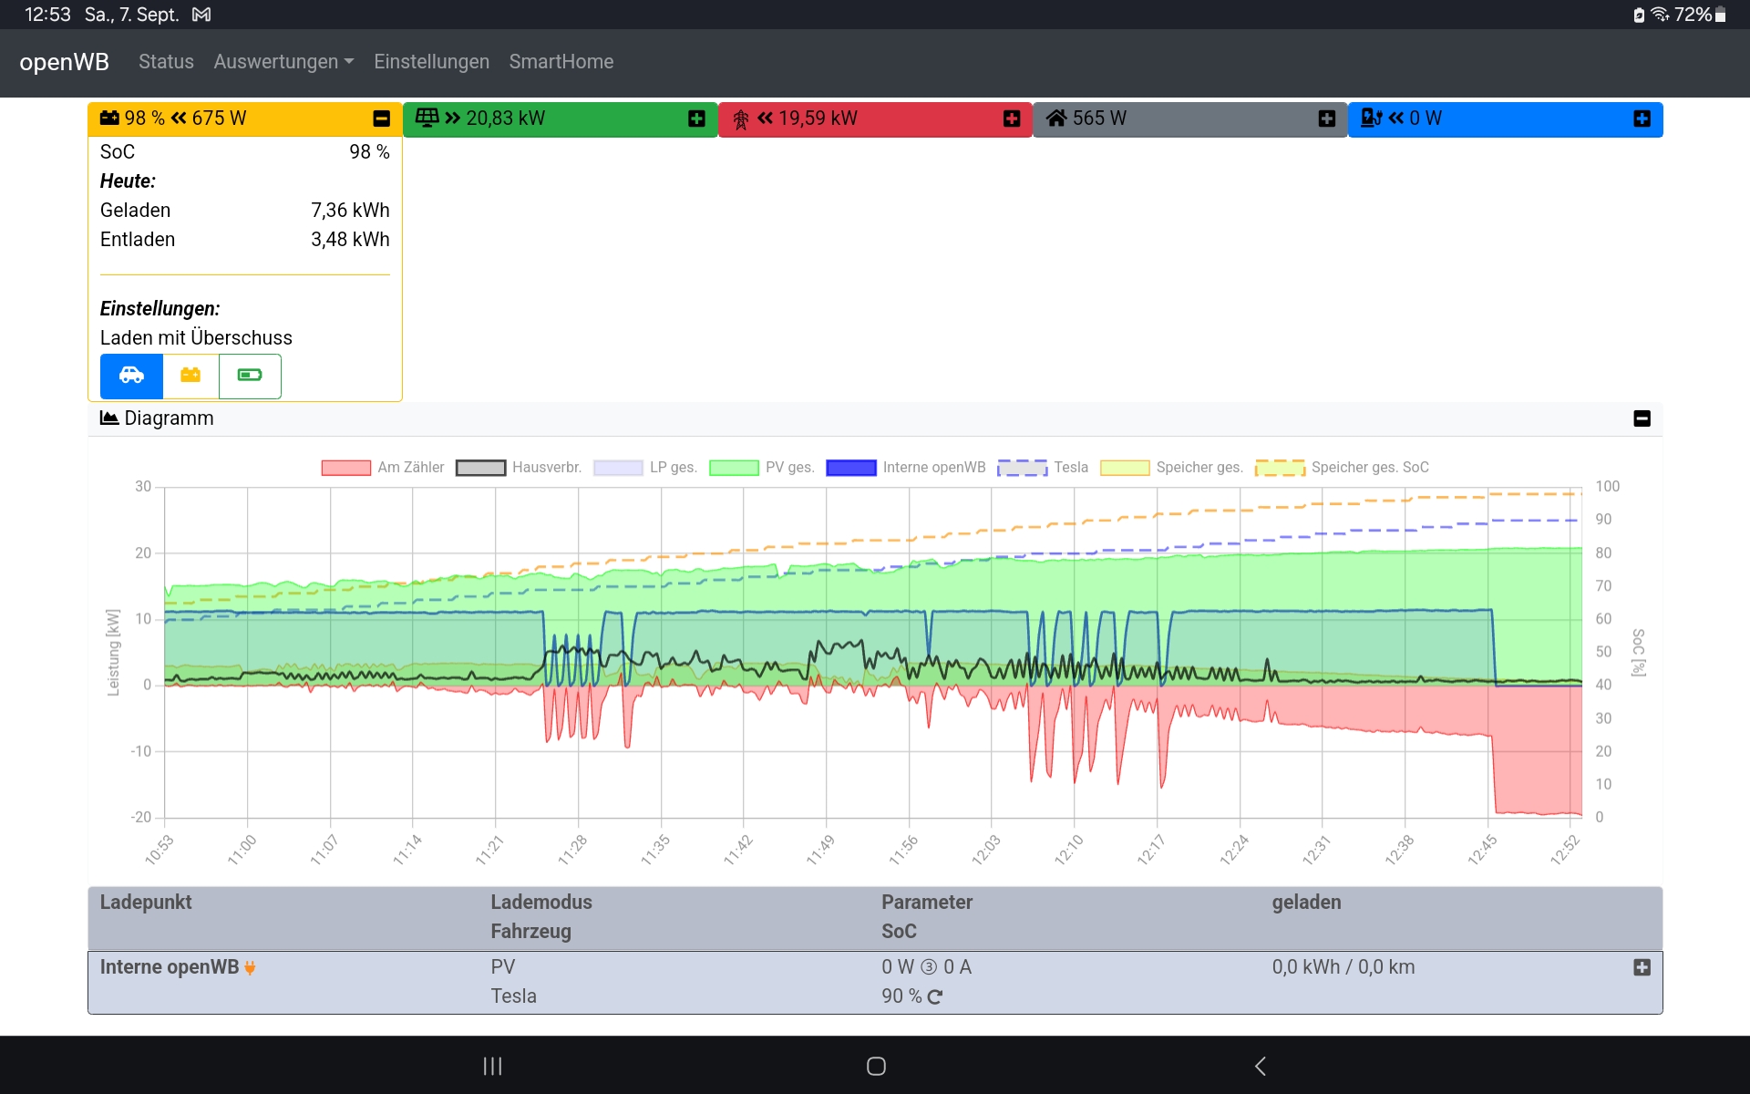Expand the Interne openWB charge point row
The image size is (1750, 1094).
[1642, 968]
